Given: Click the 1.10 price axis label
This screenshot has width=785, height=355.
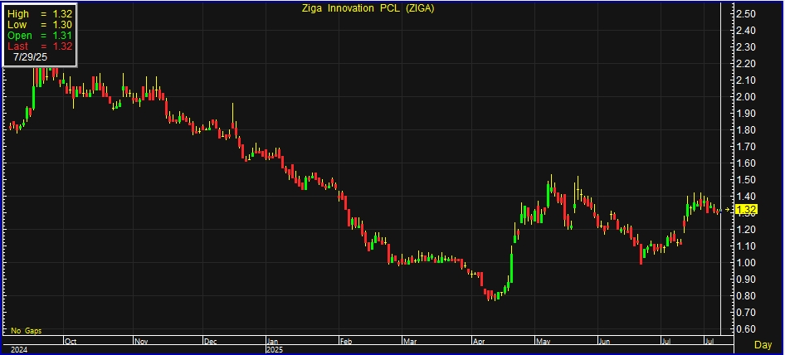Looking at the screenshot, I should click(x=746, y=246).
